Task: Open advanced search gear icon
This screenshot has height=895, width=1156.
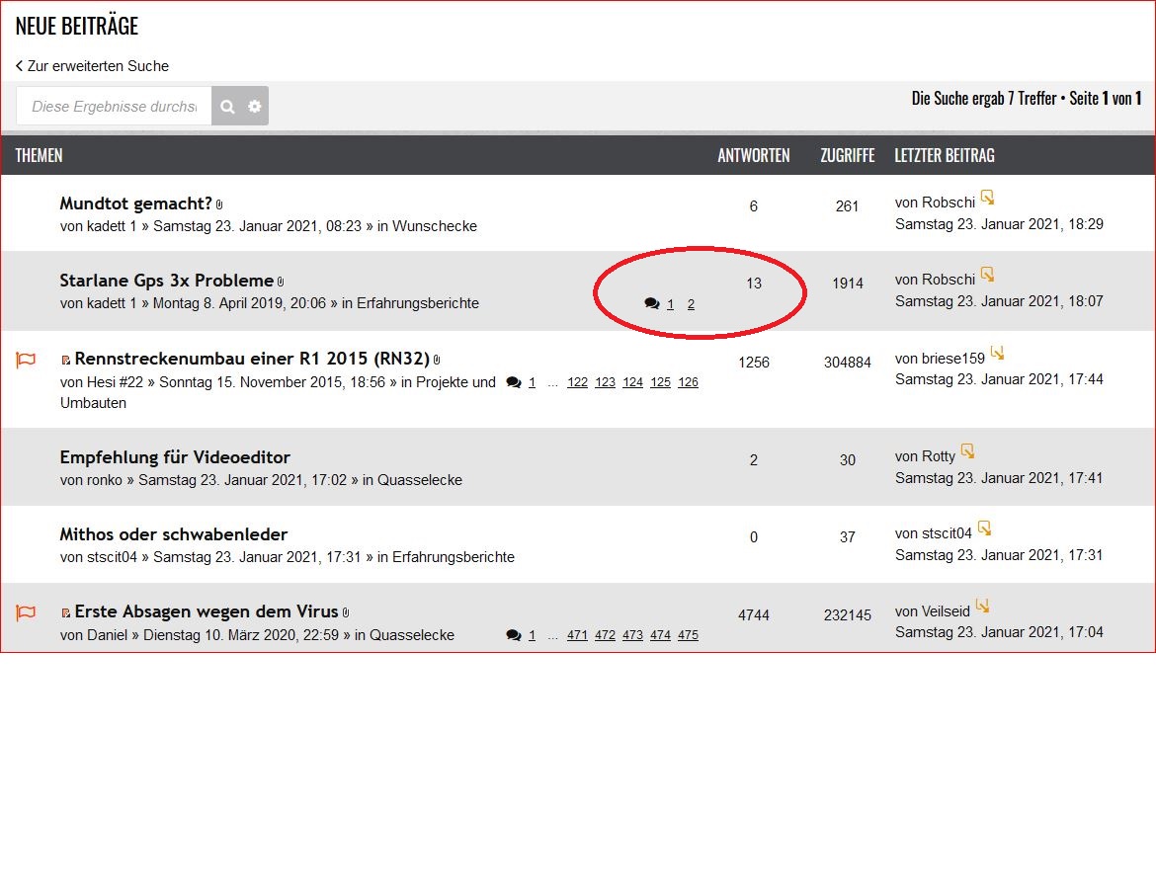Action: [255, 107]
